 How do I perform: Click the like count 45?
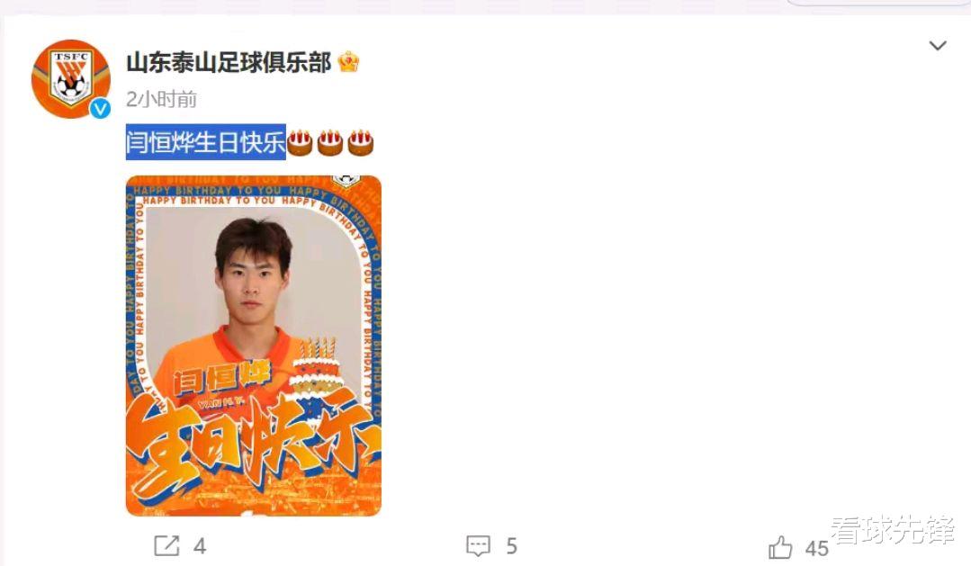(x=817, y=548)
